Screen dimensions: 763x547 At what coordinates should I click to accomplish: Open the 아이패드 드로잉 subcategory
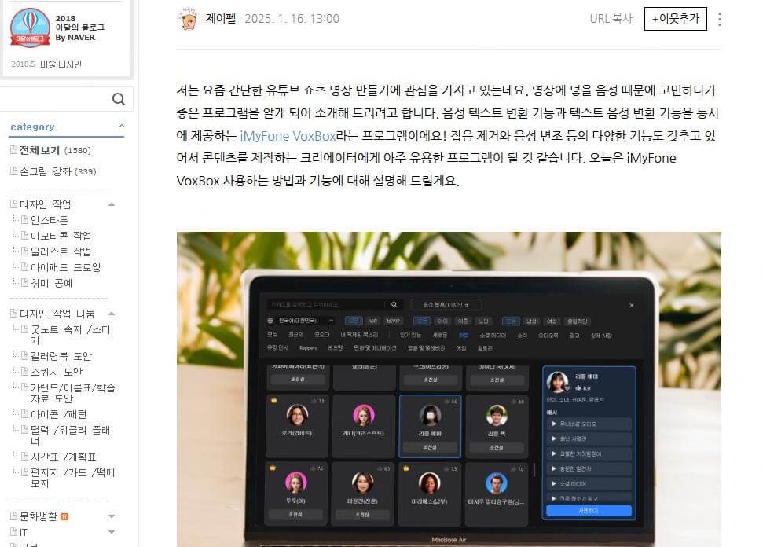point(66,267)
